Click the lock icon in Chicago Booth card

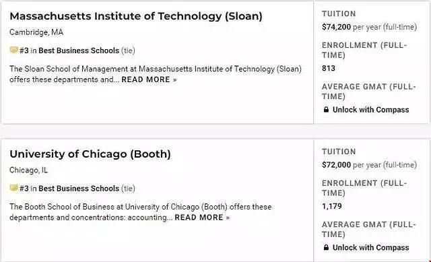coord(326,248)
